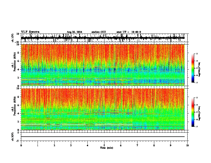Click the "Time (min)" axis title

coord(107,148)
